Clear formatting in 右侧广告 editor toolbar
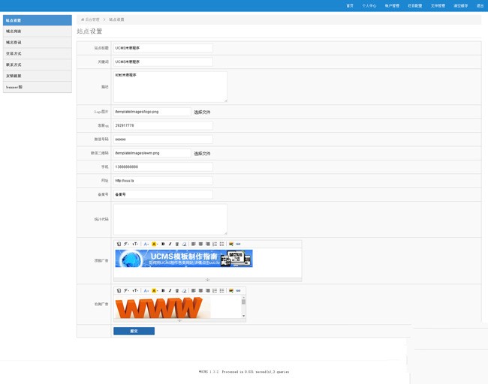Image resolution: width=488 pixels, height=384 pixels. click(184, 290)
